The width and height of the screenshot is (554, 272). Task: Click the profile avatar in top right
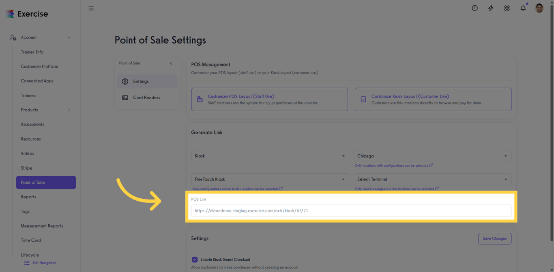[x=539, y=8]
